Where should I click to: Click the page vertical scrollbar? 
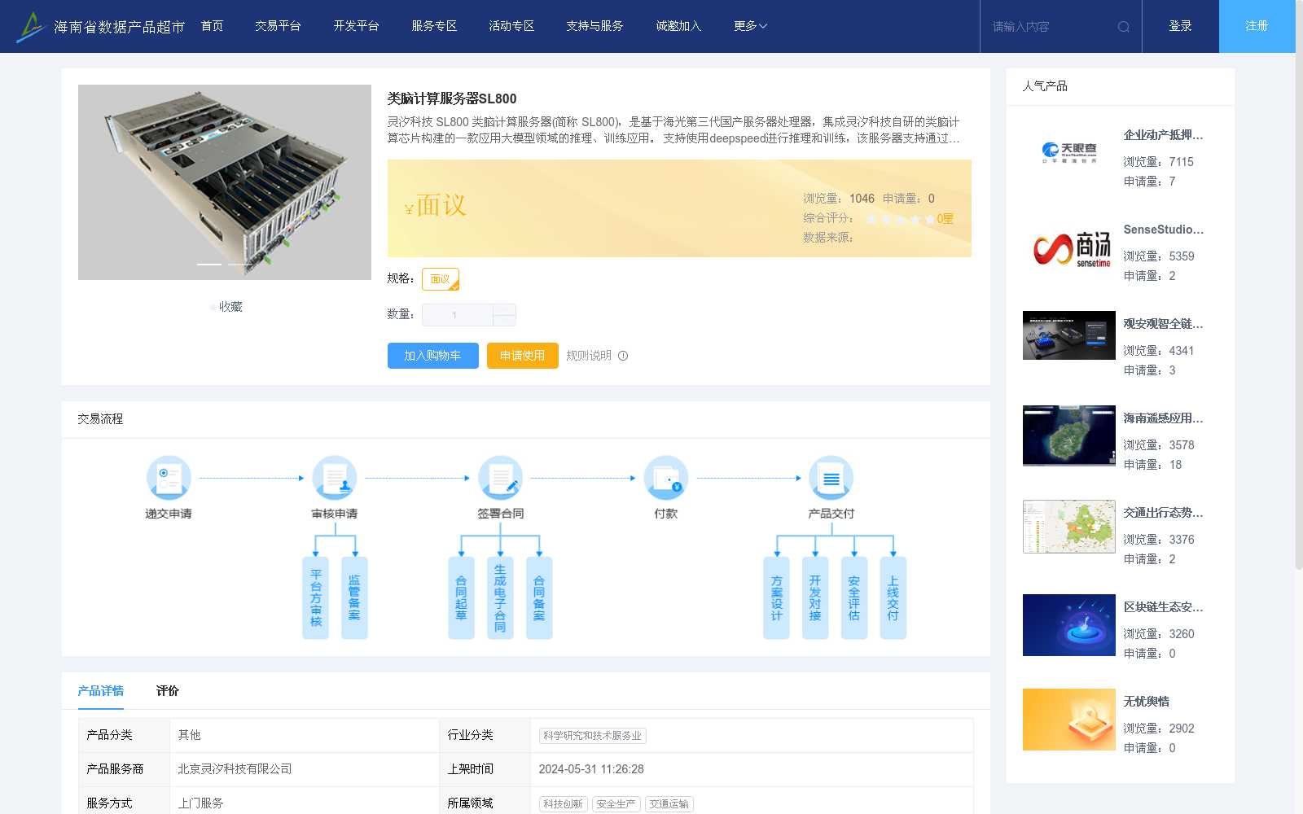click(1299, 285)
